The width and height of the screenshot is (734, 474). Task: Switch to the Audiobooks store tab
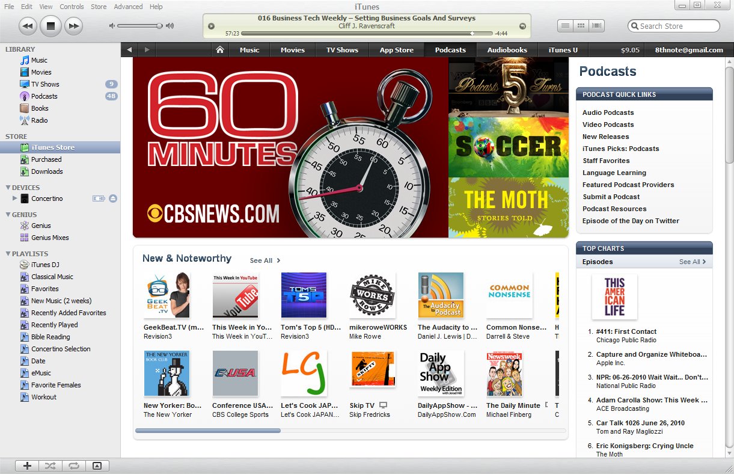pyautogui.click(x=507, y=50)
